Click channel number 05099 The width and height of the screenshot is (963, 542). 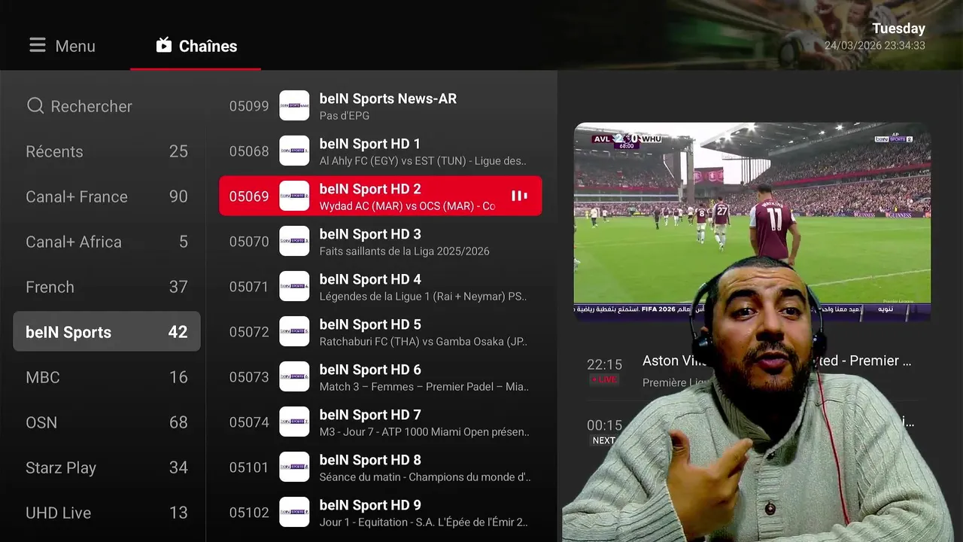[249, 106]
